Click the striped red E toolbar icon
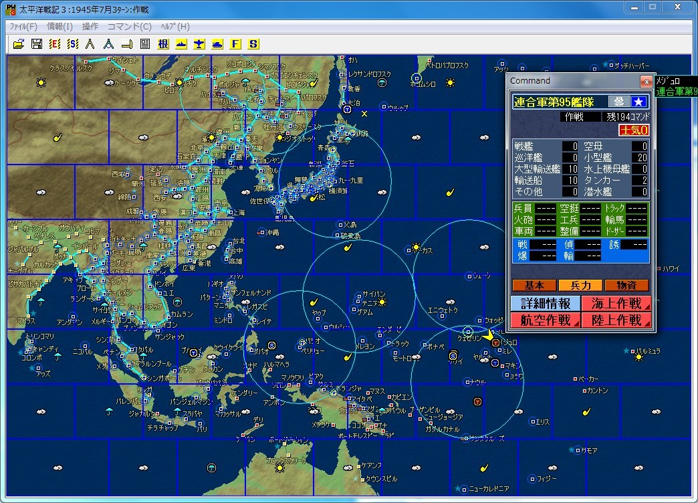The height and width of the screenshot is (503, 698). pyautogui.click(x=55, y=43)
